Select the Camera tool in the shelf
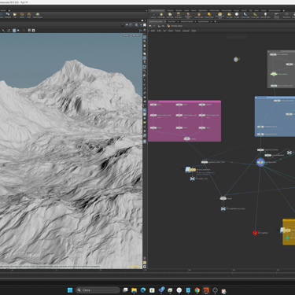Viewport: 295px width, 295px height. click(x=153, y=15)
